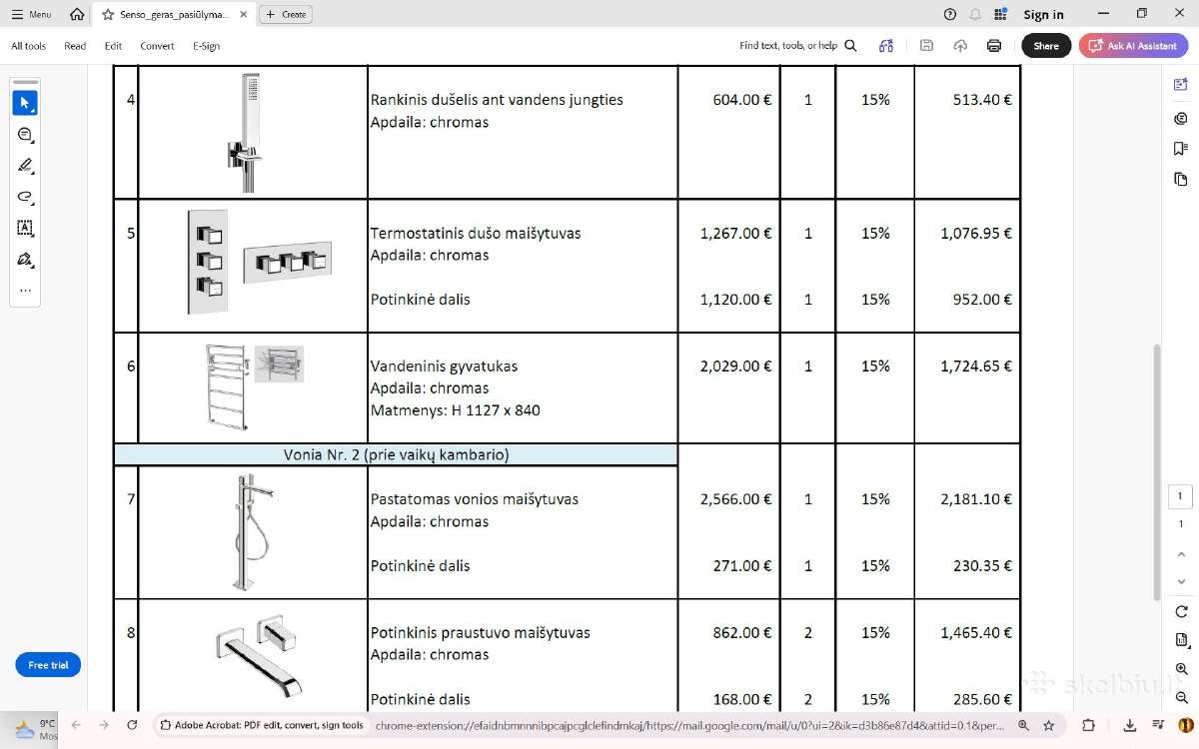1199x749 pixels.
Task: Upload file to cloud icon
Action: [x=960, y=46]
